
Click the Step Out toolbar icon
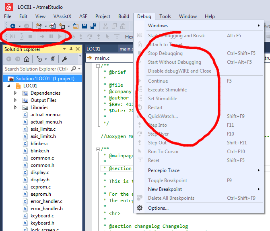tap(99, 36)
